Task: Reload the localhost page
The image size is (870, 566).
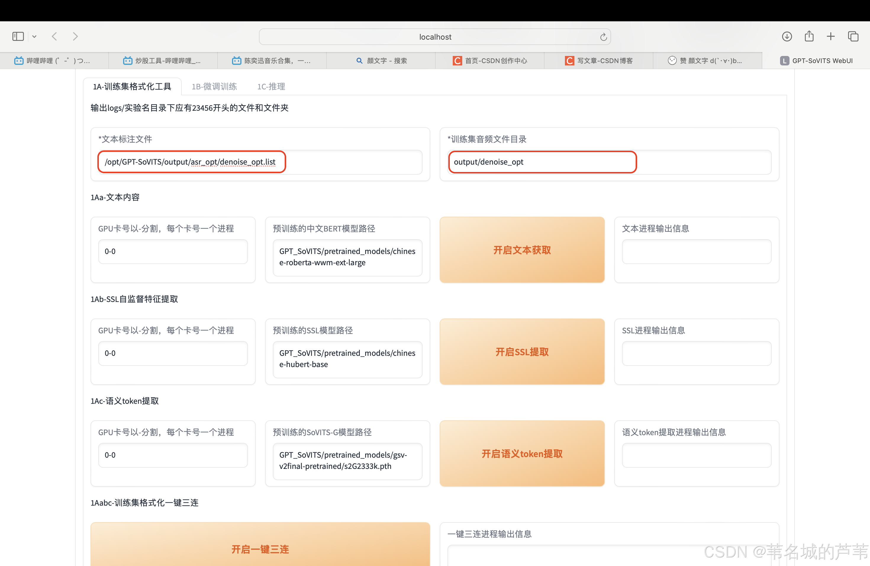Action: click(603, 37)
